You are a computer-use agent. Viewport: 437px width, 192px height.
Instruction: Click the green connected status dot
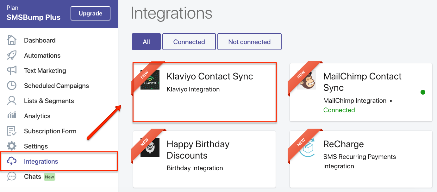423,92
